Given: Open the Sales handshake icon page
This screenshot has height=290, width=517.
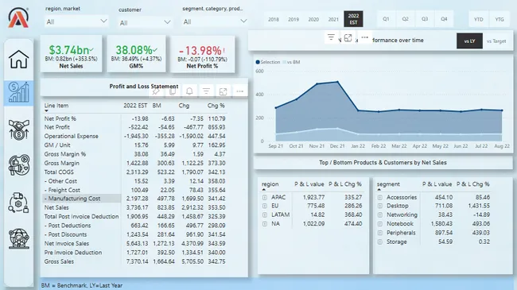Looking at the screenshot, I should pyautogui.click(x=19, y=130).
